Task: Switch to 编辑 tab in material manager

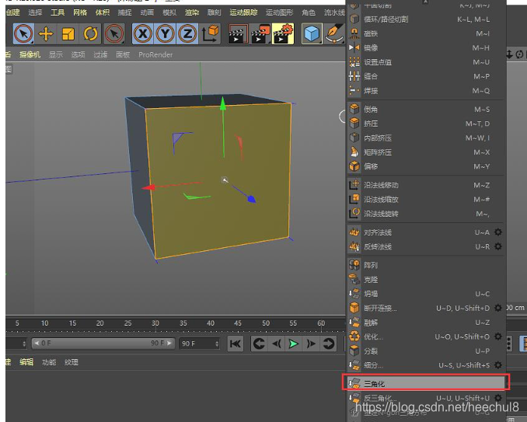Action: pos(26,362)
